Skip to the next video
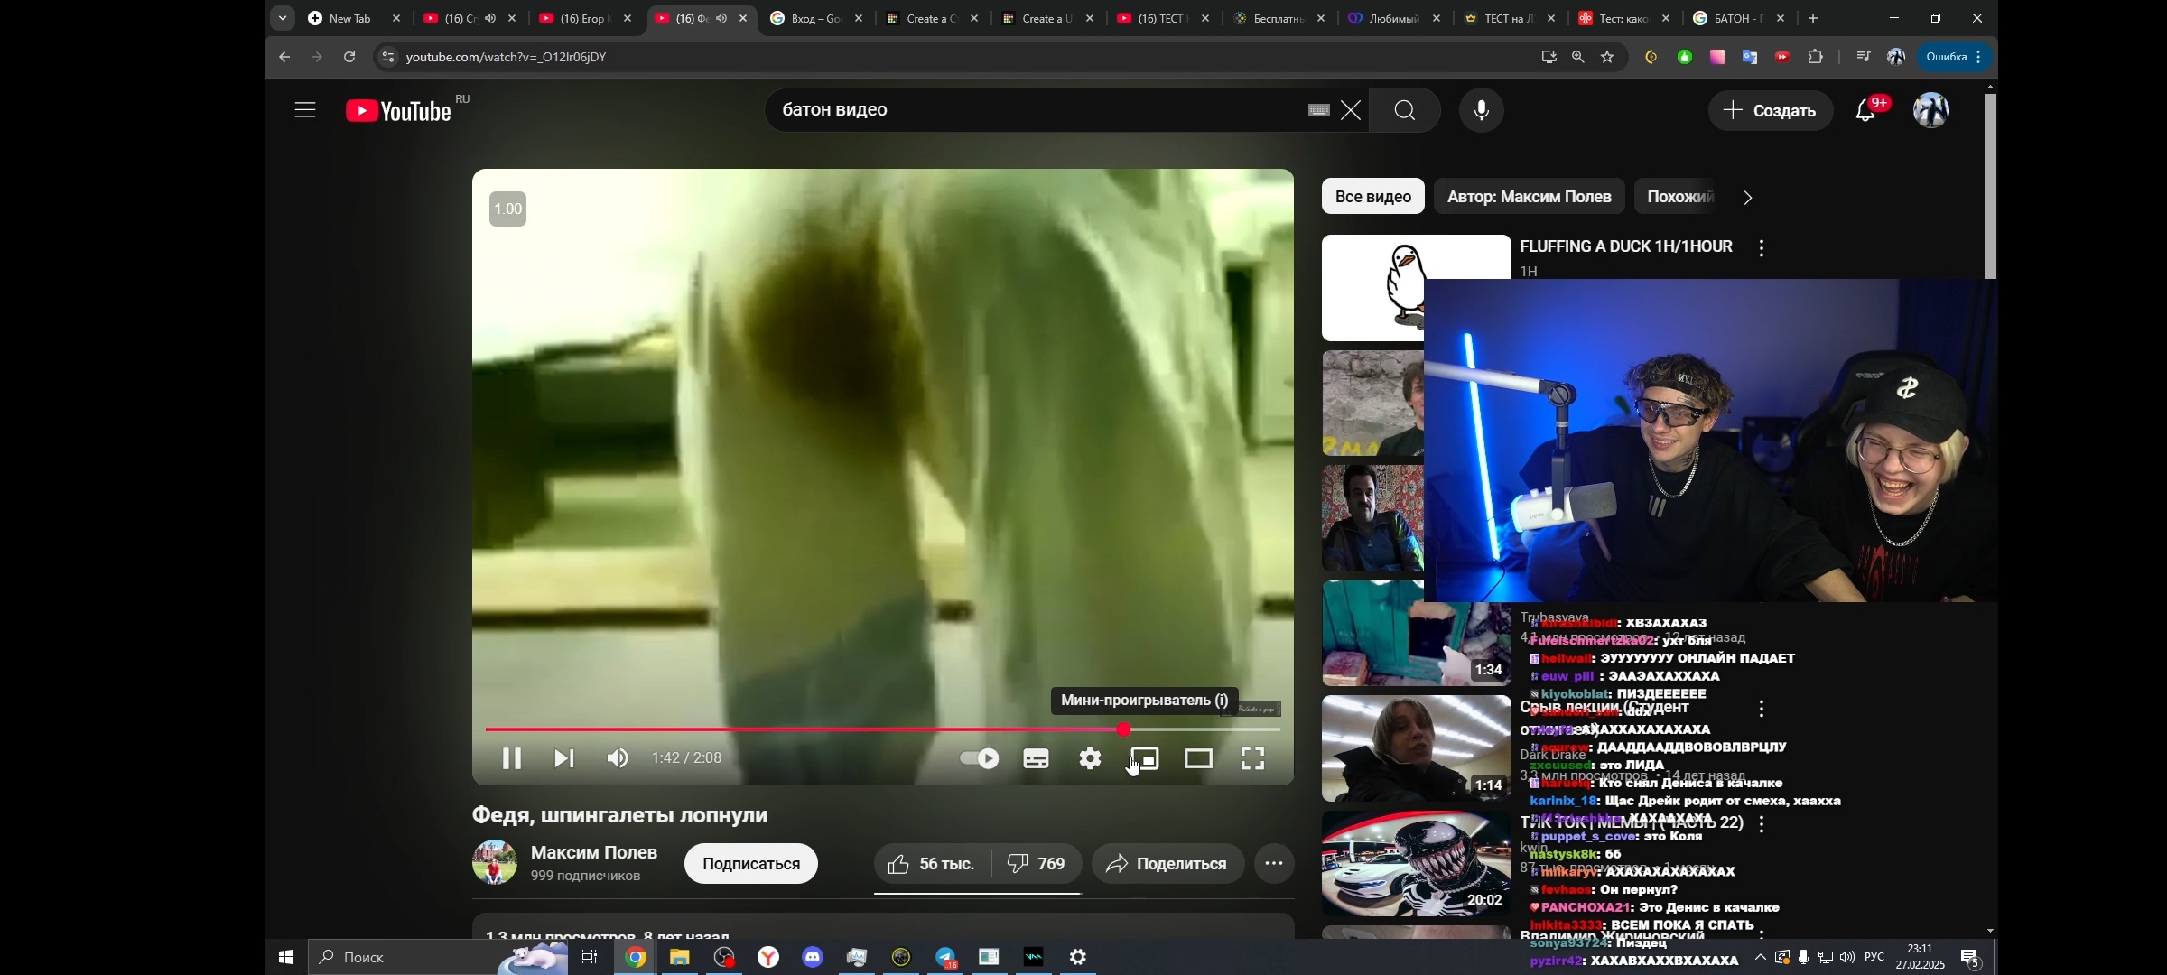 click(564, 758)
